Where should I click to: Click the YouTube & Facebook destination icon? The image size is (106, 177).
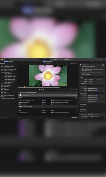point(3,71)
